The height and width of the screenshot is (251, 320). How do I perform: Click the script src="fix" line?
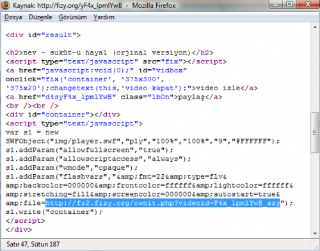116,61
